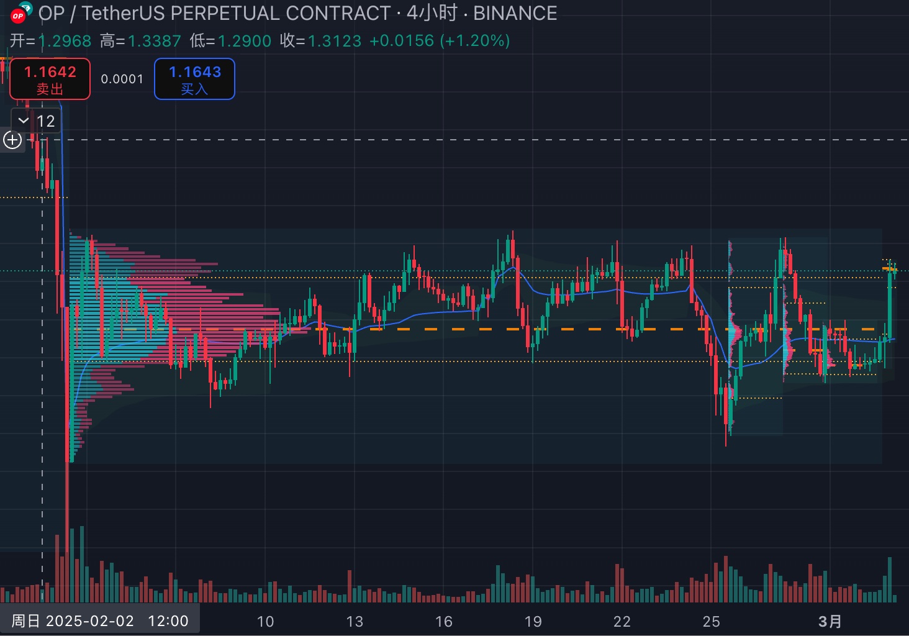Click the 22 date on the time axis
Screen dimensions: 909x636
click(622, 621)
